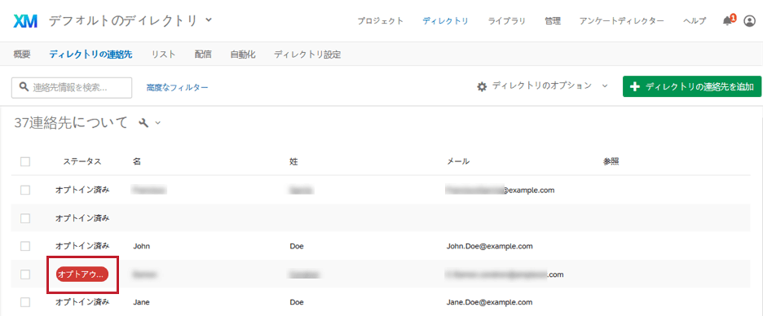Screen dimensions: 763x316
Task: Click the plus icon on green button
Action: point(634,86)
